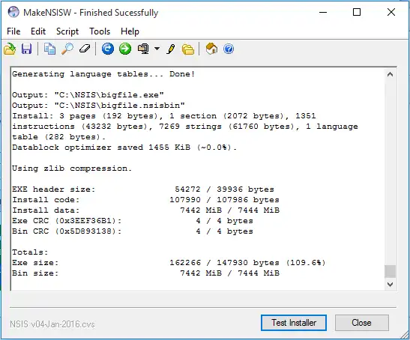
Task: Click the Edit Script pencil icon
Action: click(x=171, y=49)
